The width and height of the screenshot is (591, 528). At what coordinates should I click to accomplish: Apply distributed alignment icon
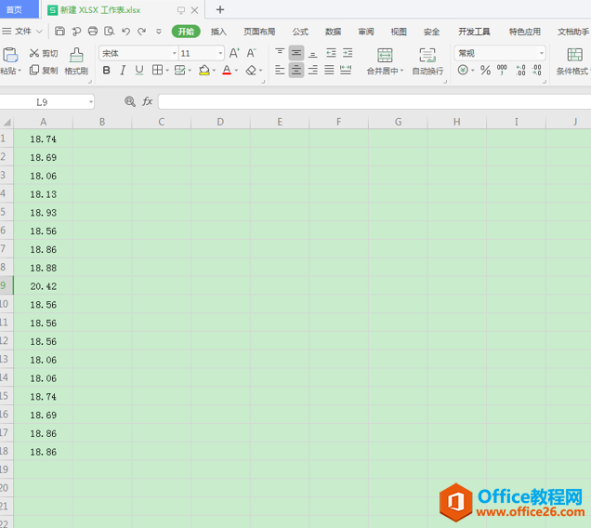click(346, 70)
